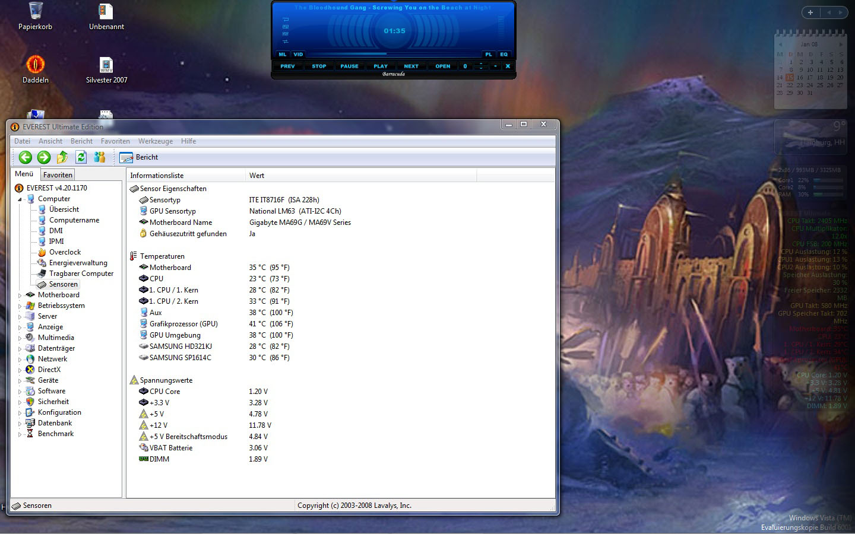
Task: Click the PREV button in Barracuda player
Action: [287, 66]
